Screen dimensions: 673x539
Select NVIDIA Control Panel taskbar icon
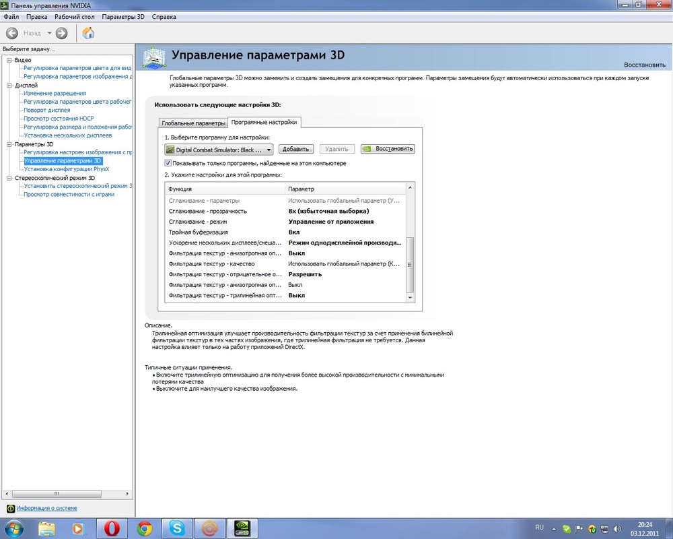(x=242, y=528)
